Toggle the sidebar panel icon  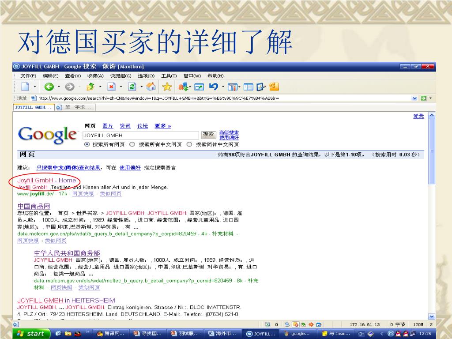coord(248,87)
